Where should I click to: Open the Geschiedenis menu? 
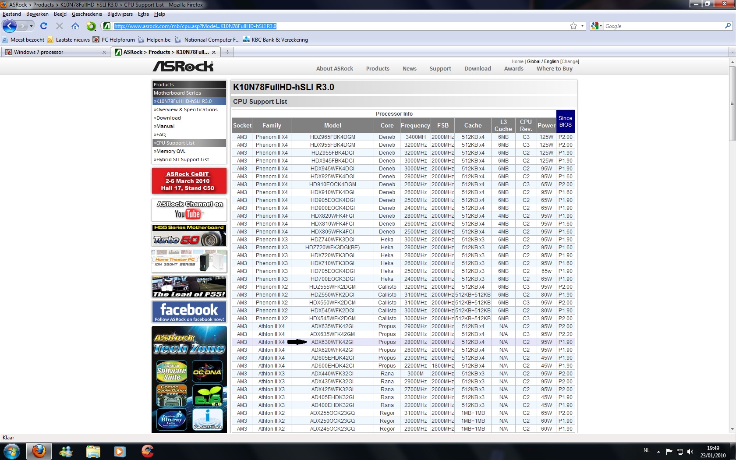pos(87,14)
